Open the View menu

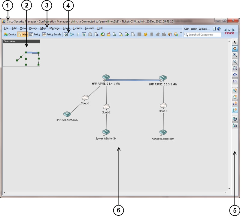tap(23, 28)
